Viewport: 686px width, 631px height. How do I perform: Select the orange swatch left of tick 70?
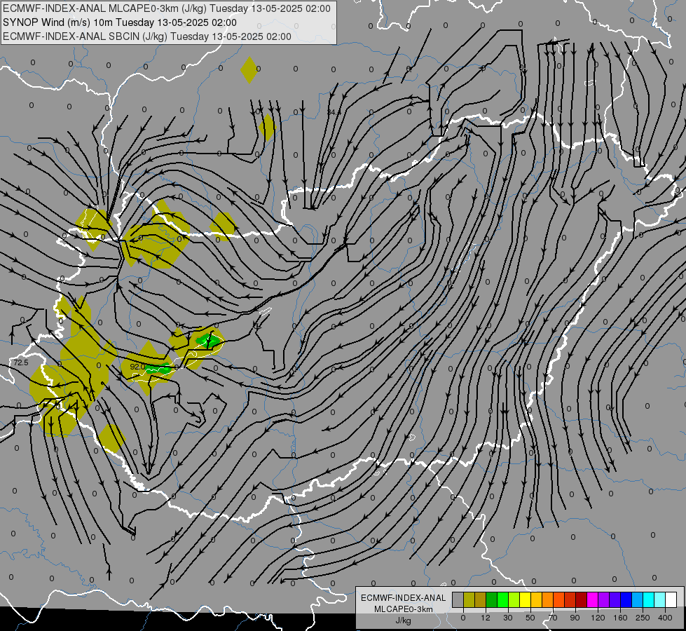pyautogui.click(x=548, y=600)
